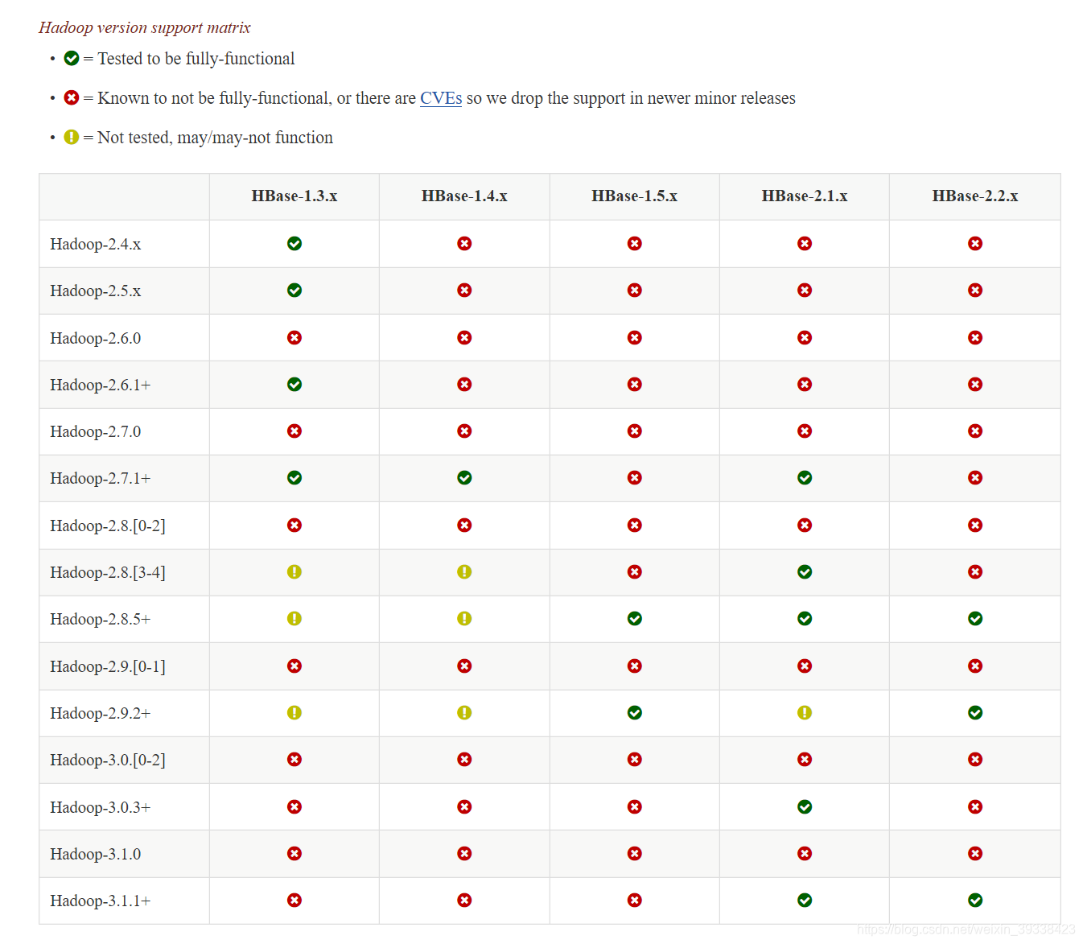Click the green check for Hadoop-2.8.[3-4] under HBase-2.1.x

click(x=805, y=571)
